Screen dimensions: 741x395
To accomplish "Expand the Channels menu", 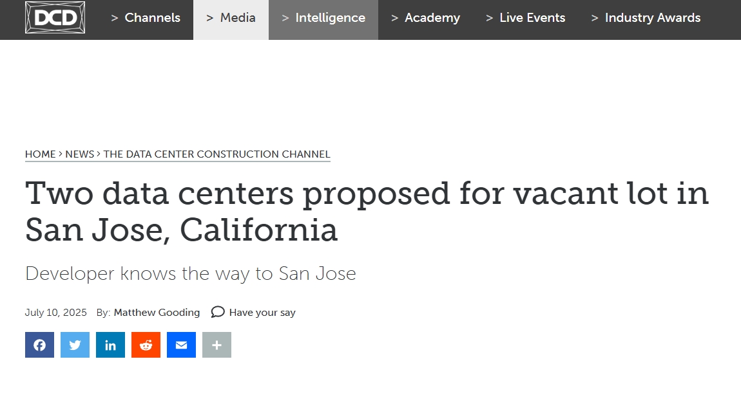I will coord(146,18).
